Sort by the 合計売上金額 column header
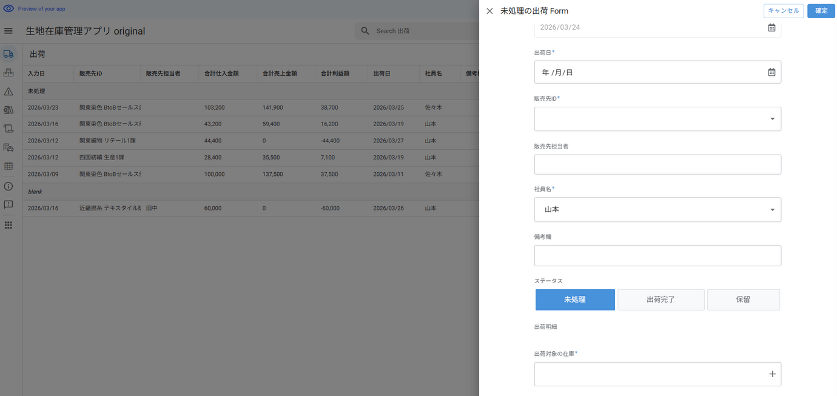Screen dimensions: 837x396 [x=280, y=73]
